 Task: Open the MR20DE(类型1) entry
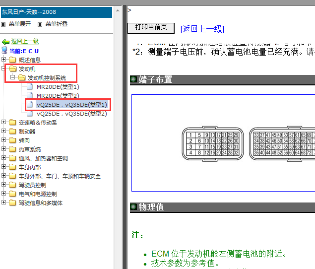tap(58, 87)
